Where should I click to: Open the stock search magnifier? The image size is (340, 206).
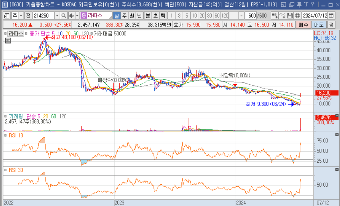(x=64, y=16)
